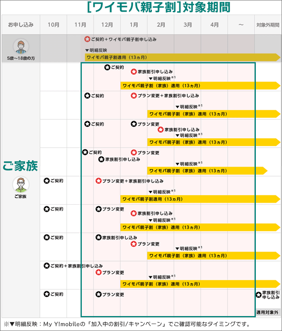Click the お申し込み column header
The width and height of the screenshot is (282, 331).
[x=21, y=25]
